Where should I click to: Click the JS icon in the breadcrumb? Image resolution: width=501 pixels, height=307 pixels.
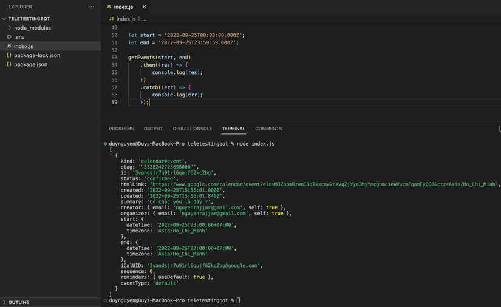point(112,19)
